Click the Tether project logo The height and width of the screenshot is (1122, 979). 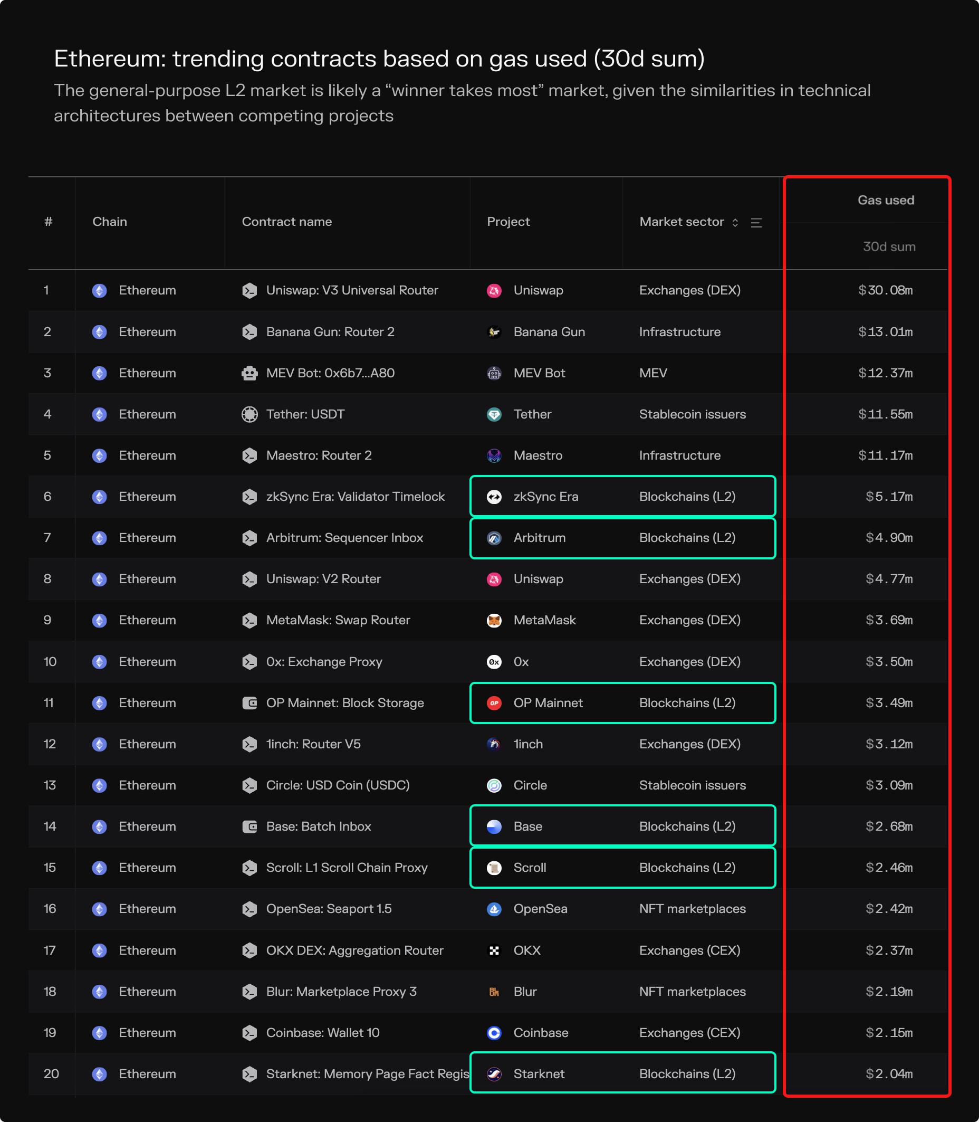click(494, 414)
